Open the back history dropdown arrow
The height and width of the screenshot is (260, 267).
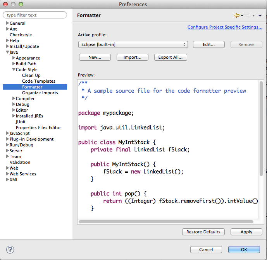pos(242,16)
